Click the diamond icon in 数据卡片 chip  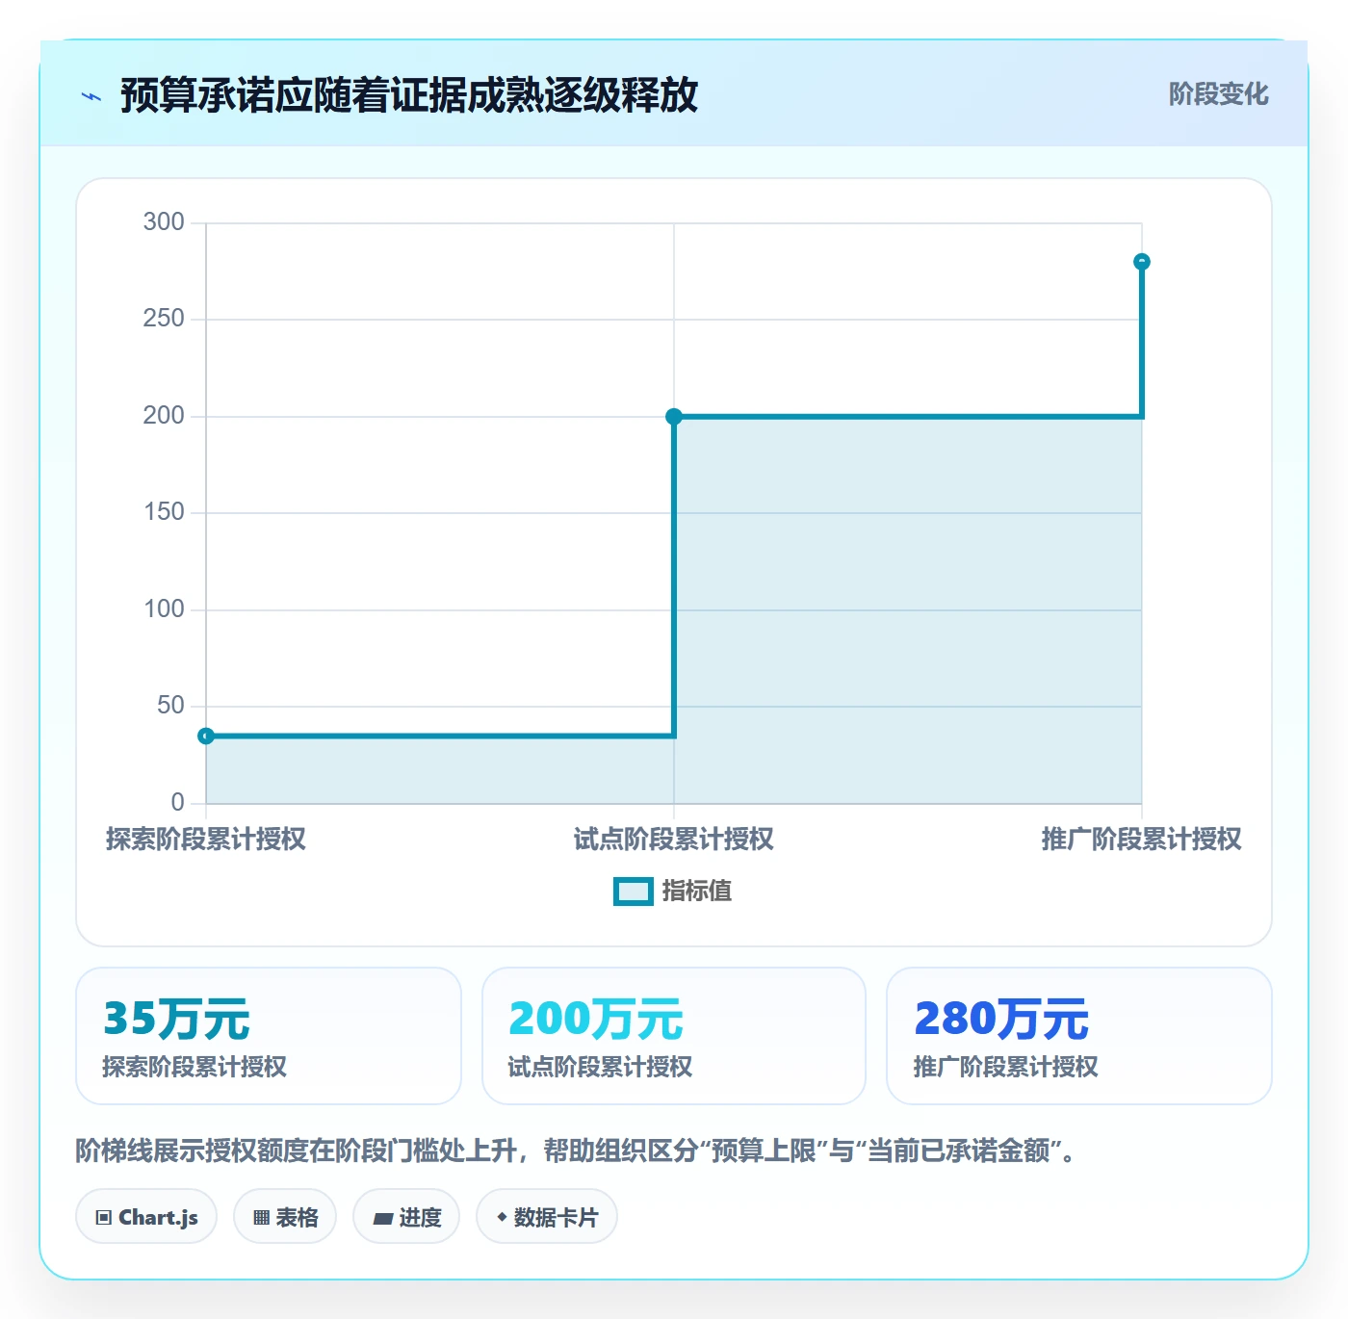[502, 1217]
